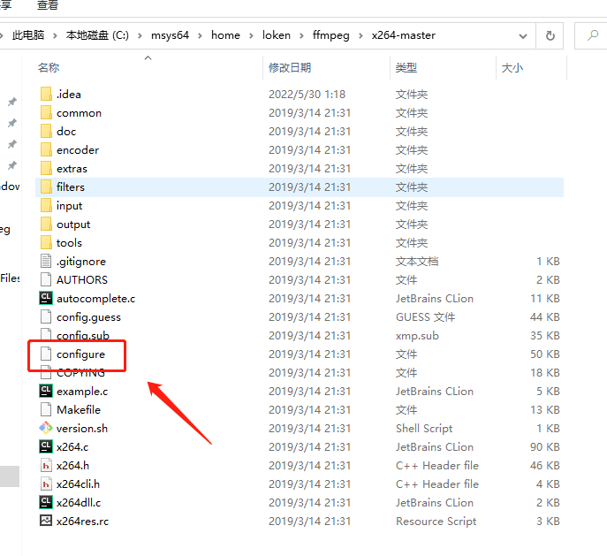Select the .idea folder icon

click(46, 95)
